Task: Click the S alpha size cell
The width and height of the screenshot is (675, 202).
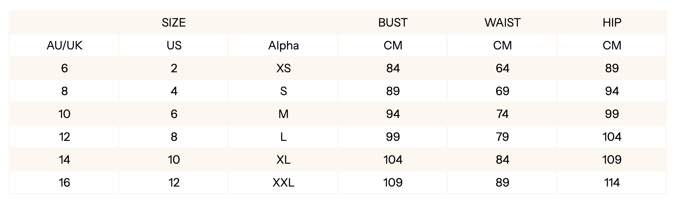Action: click(x=283, y=91)
